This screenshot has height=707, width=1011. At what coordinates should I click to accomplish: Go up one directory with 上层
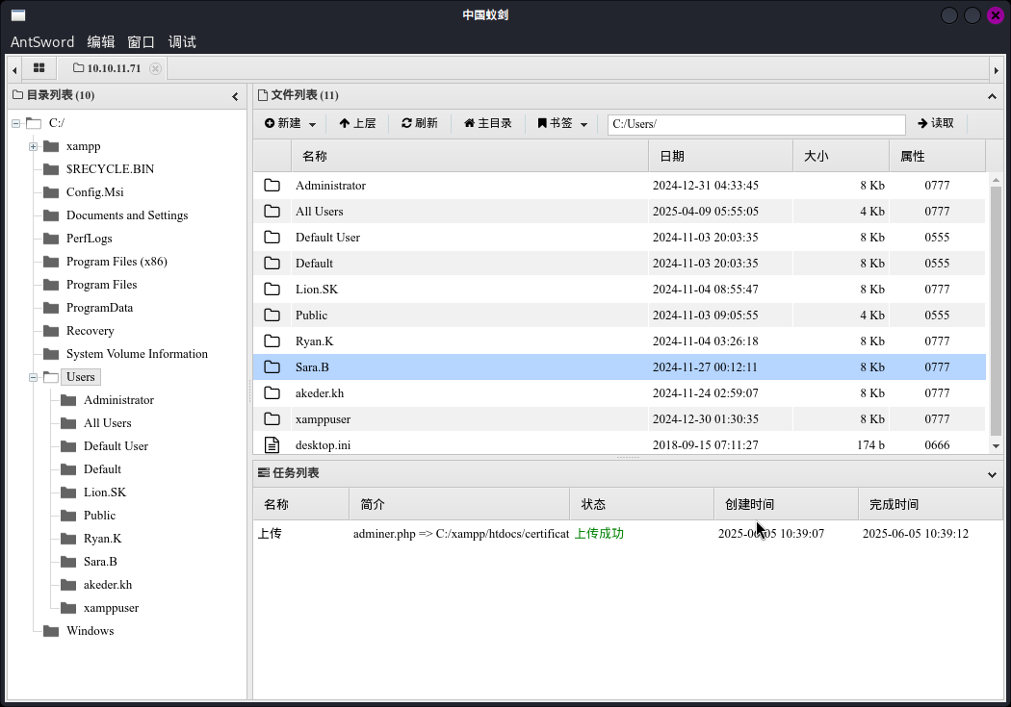pos(357,123)
